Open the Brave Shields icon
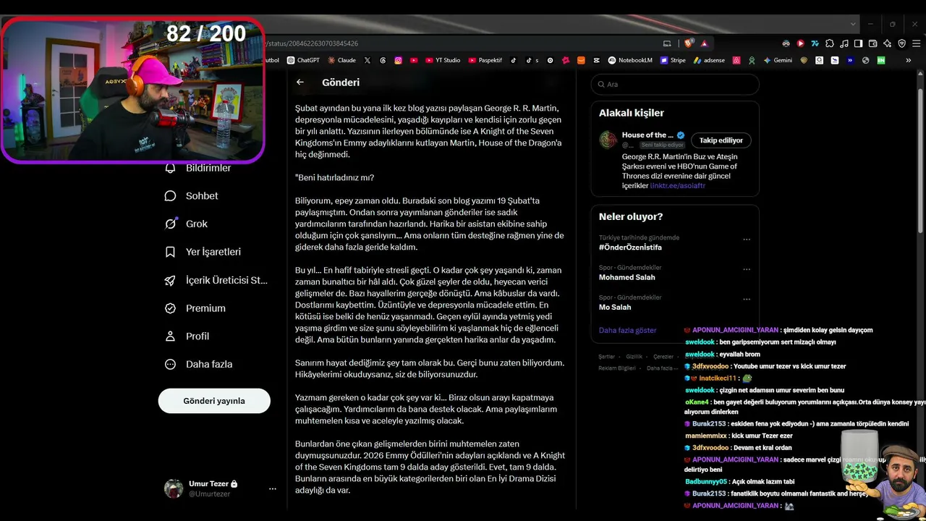Viewport: 926px width, 521px height. (688, 43)
